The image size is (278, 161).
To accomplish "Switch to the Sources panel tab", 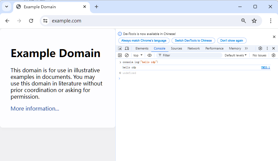I will click(x=177, y=48).
